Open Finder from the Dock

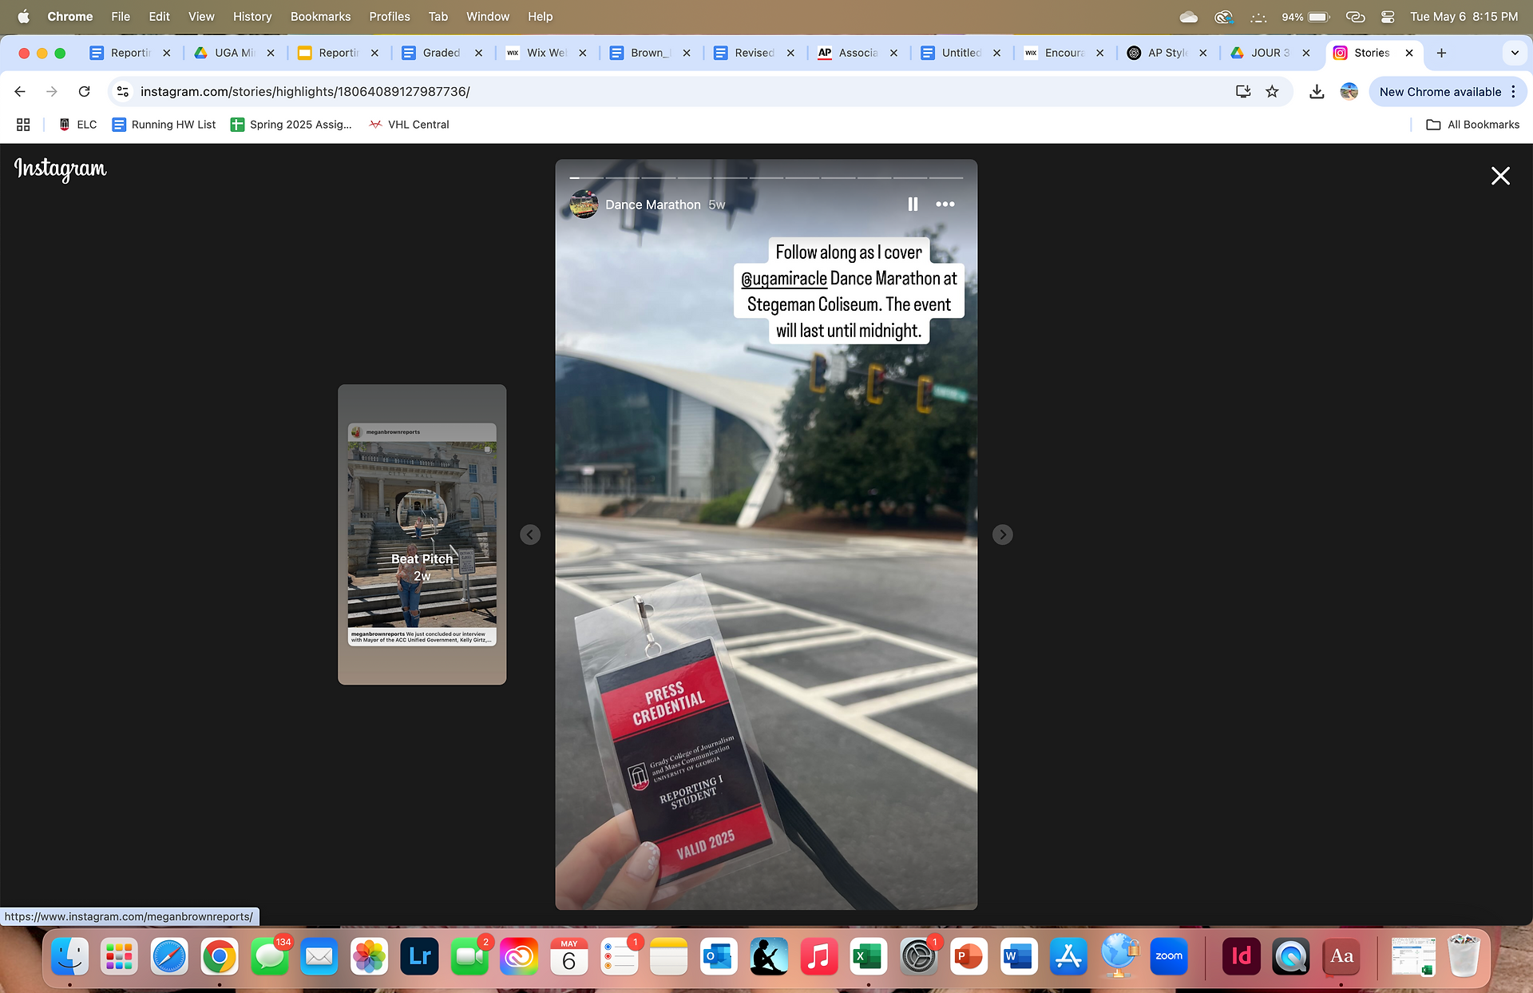(70, 956)
